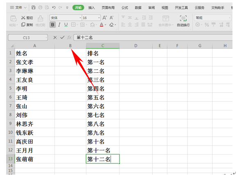Screen dimensions: 237x175
Task: Toggle Italic formatting
Action: point(59,25)
